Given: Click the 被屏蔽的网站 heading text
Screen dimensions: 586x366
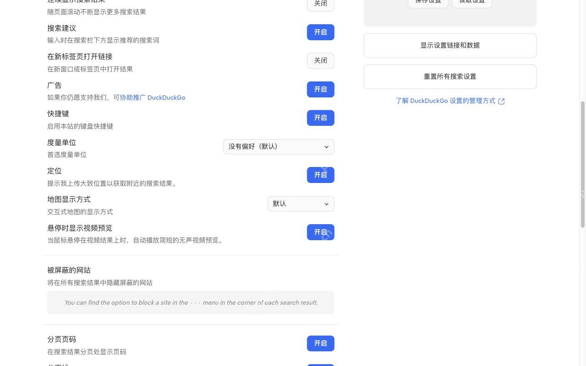Looking at the screenshot, I should (x=69, y=270).
